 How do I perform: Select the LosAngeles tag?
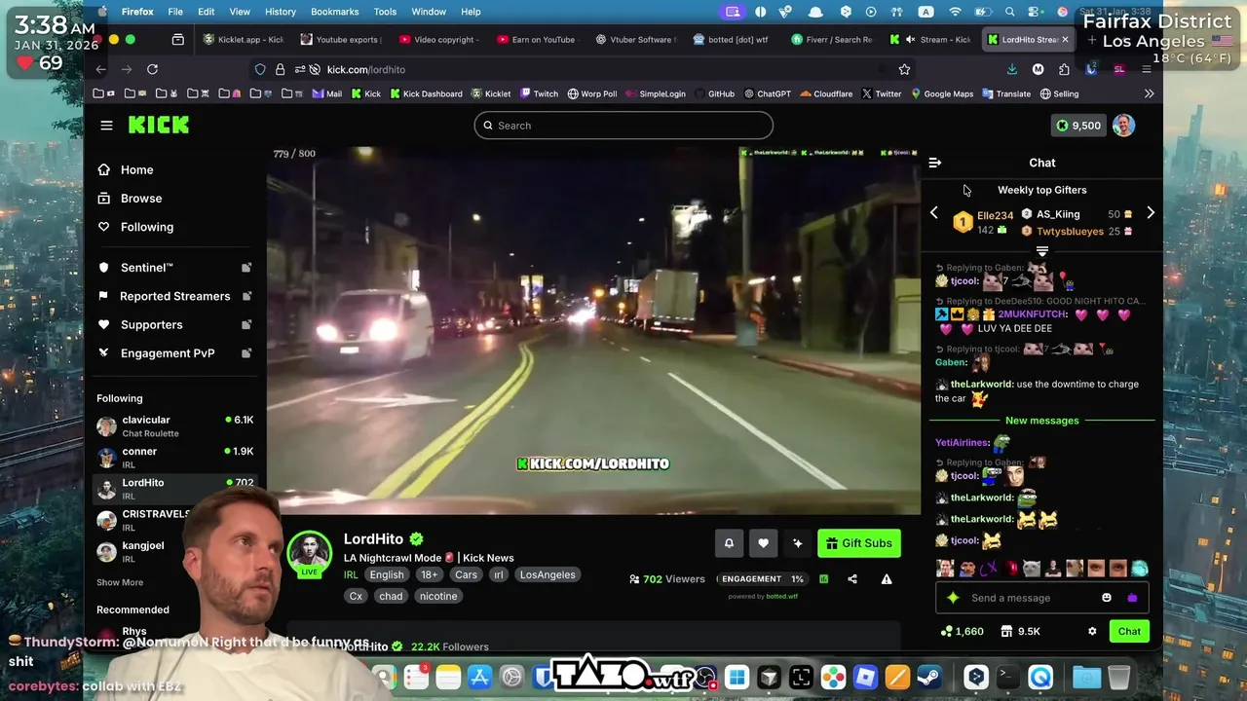pos(548,574)
